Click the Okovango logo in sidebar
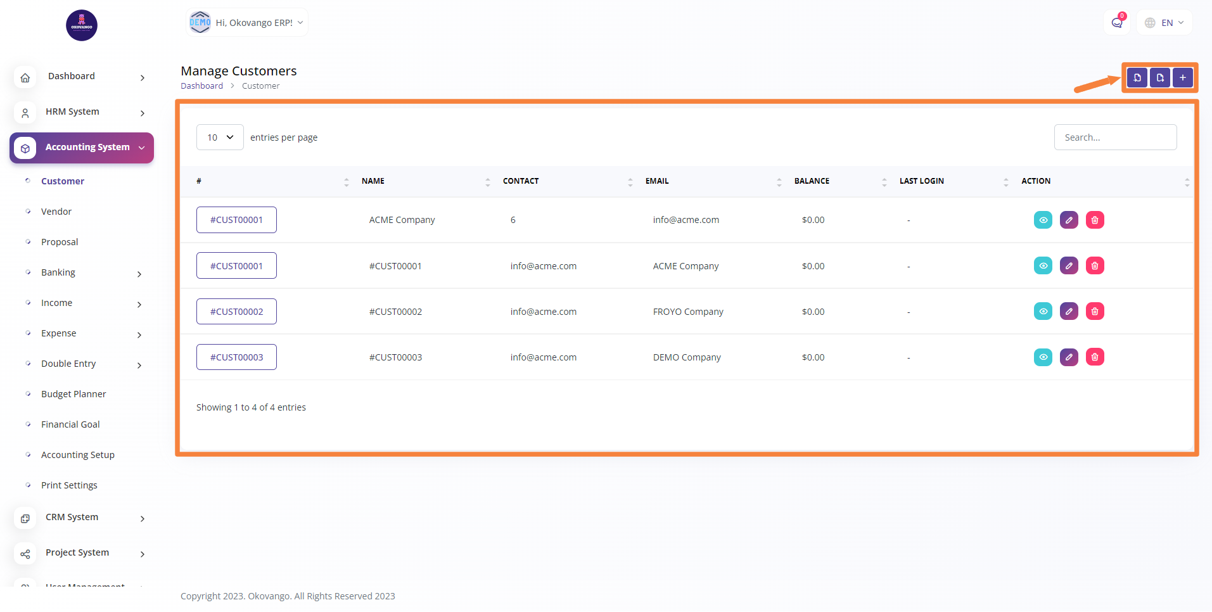This screenshot has width=1212, height=612. click(x=82, y=25)
